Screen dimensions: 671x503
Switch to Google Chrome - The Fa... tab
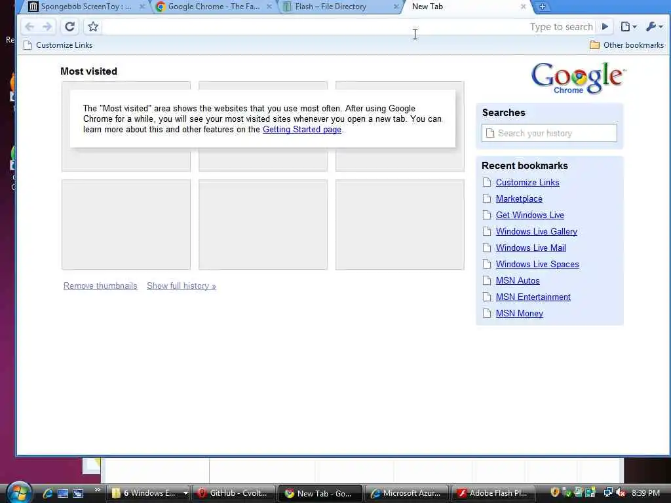point(214,7)
